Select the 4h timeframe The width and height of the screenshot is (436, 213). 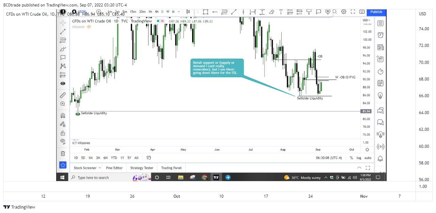click(157, 12)
